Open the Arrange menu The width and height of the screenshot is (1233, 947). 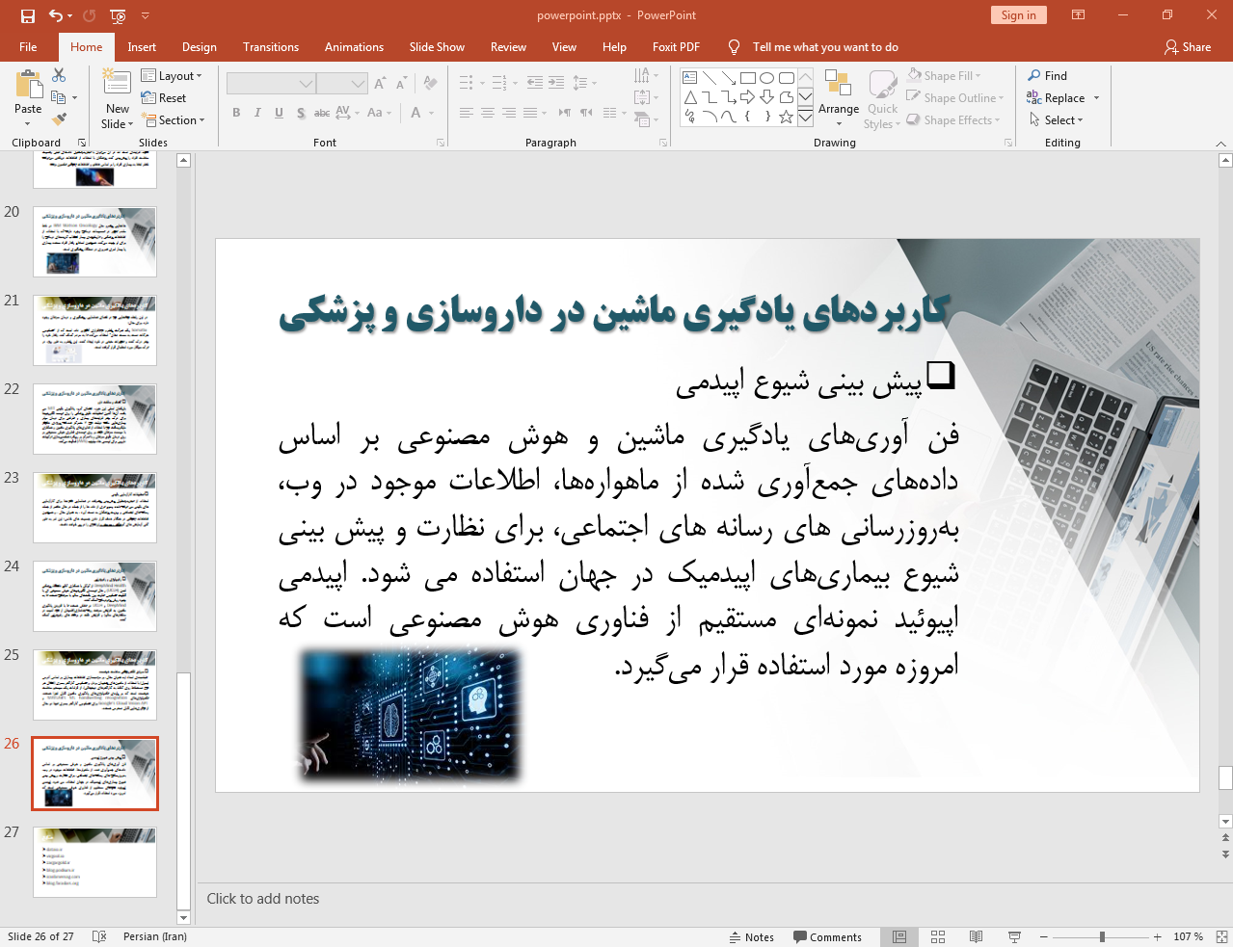tap(839, 98)
